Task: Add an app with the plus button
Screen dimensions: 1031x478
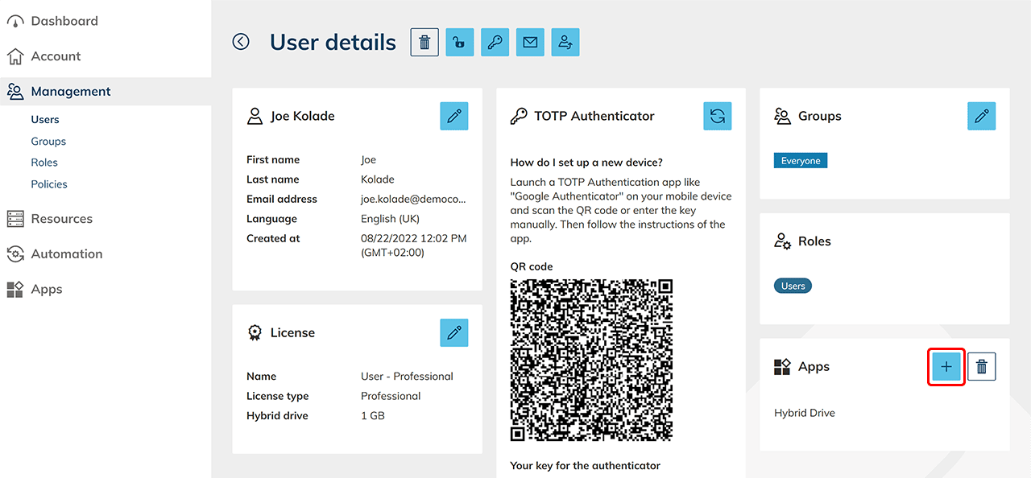Action: (x=946, y=367)
